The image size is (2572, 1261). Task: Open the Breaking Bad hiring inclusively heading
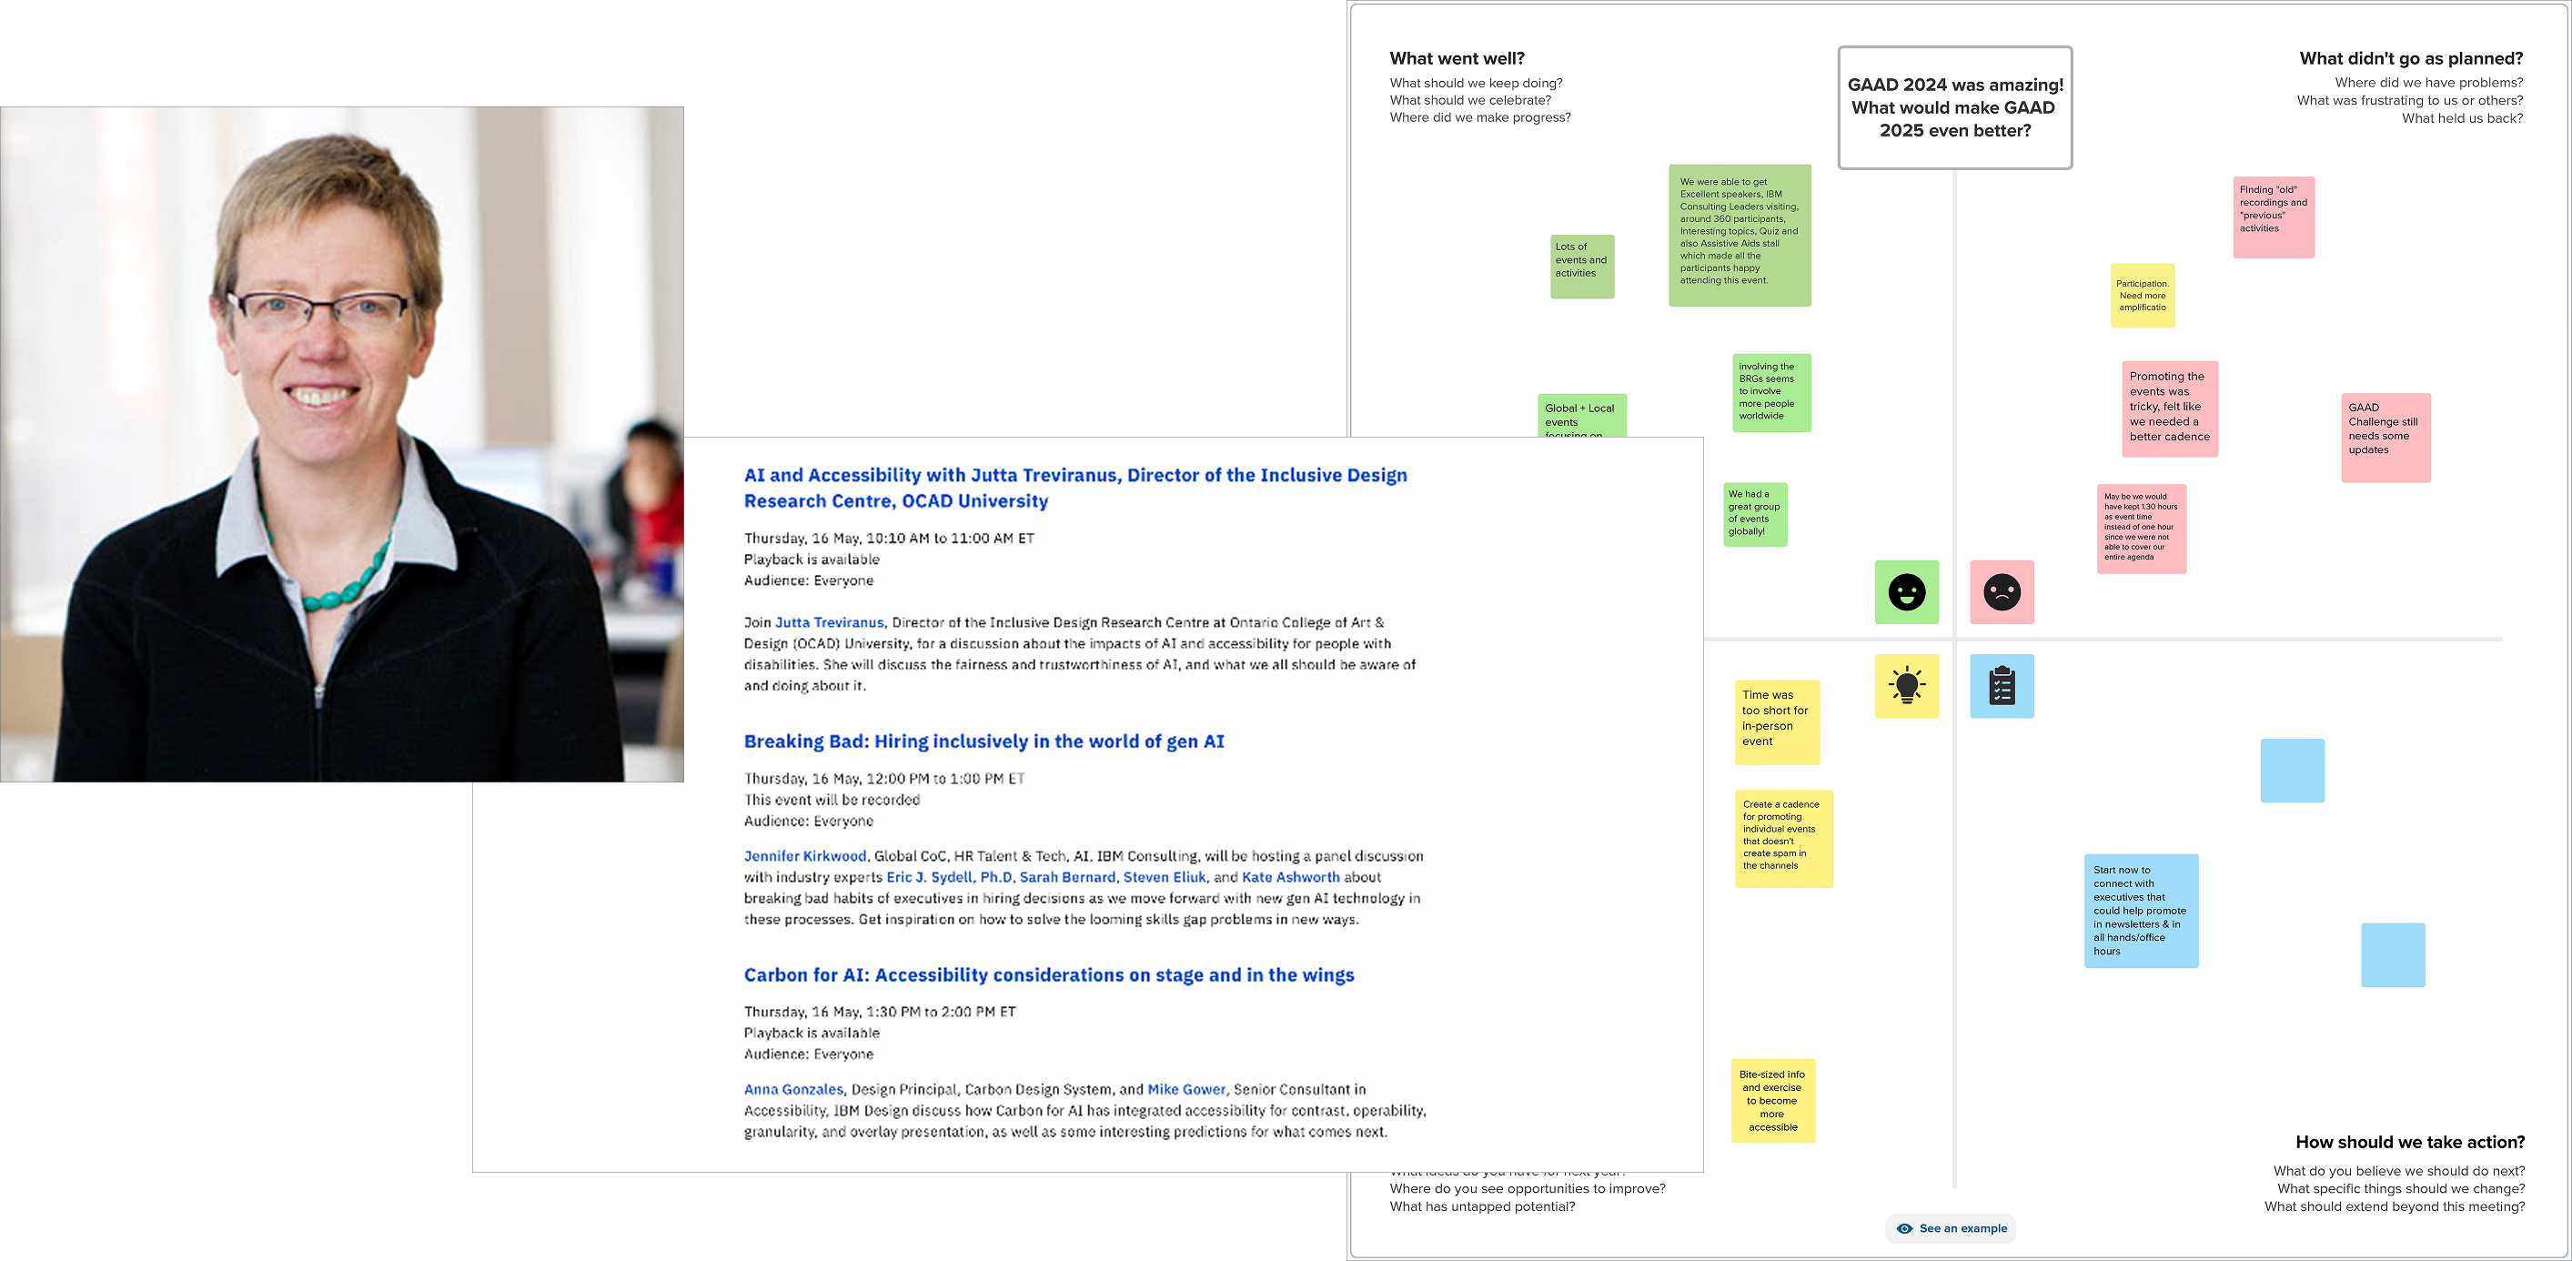point(983,741)
